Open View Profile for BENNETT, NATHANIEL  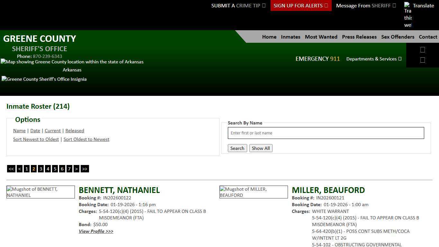pyautogui.click(x=96, y=231)
